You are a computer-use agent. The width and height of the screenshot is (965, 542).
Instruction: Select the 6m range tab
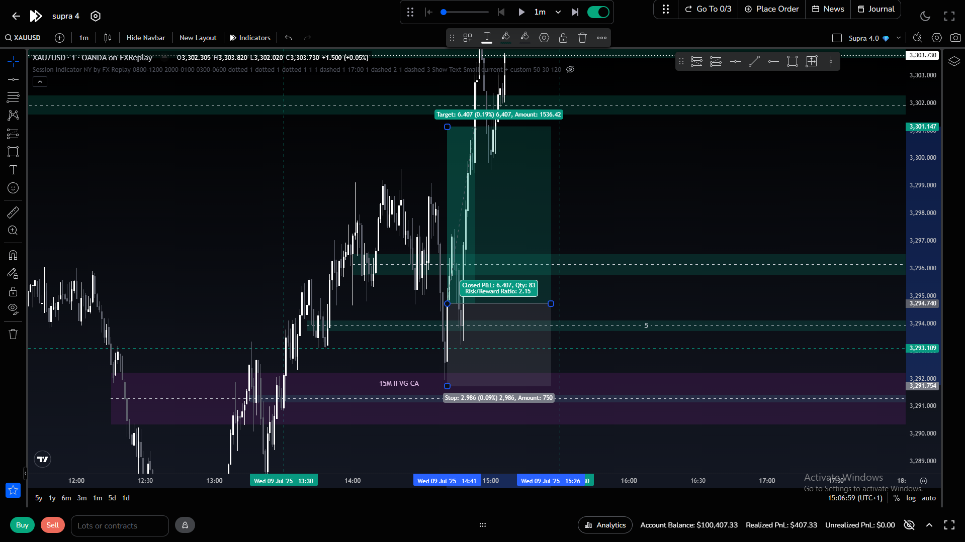pos(66,498)
